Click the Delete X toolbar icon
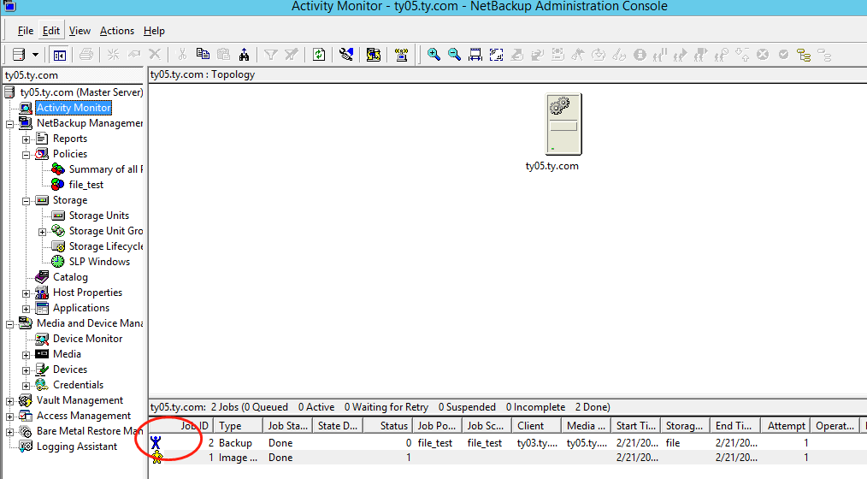The image size is (867, 479). point(155,54)
